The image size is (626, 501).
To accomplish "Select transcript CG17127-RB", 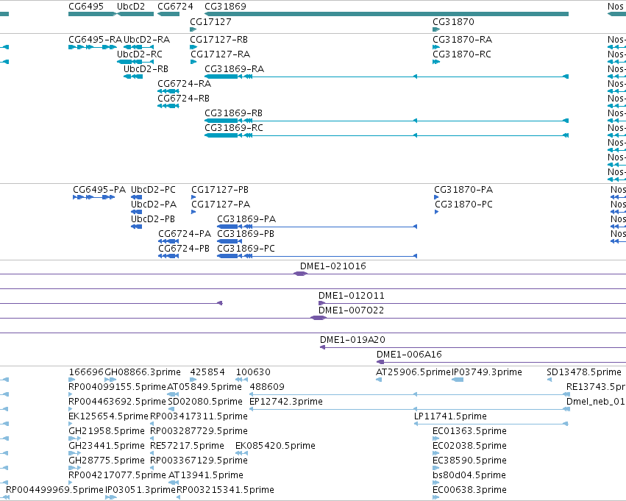I will [x=218, y=40].
